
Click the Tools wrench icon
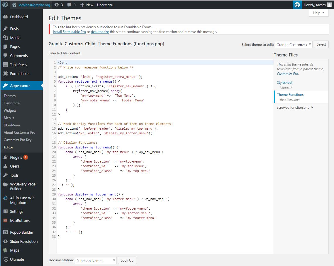pos(6,175)
